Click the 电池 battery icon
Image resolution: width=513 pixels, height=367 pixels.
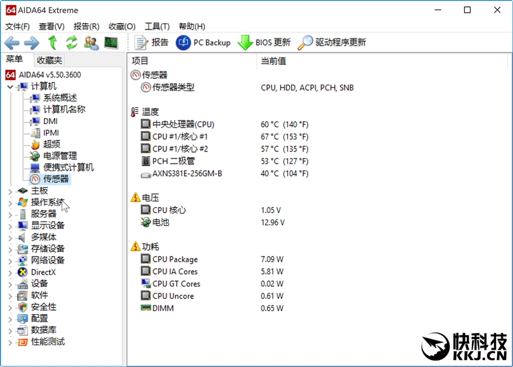tap(146, 222)
